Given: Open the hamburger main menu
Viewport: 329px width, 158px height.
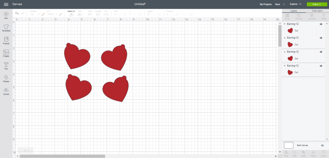Looking at the screenshot, I should [x=6, y=4].
